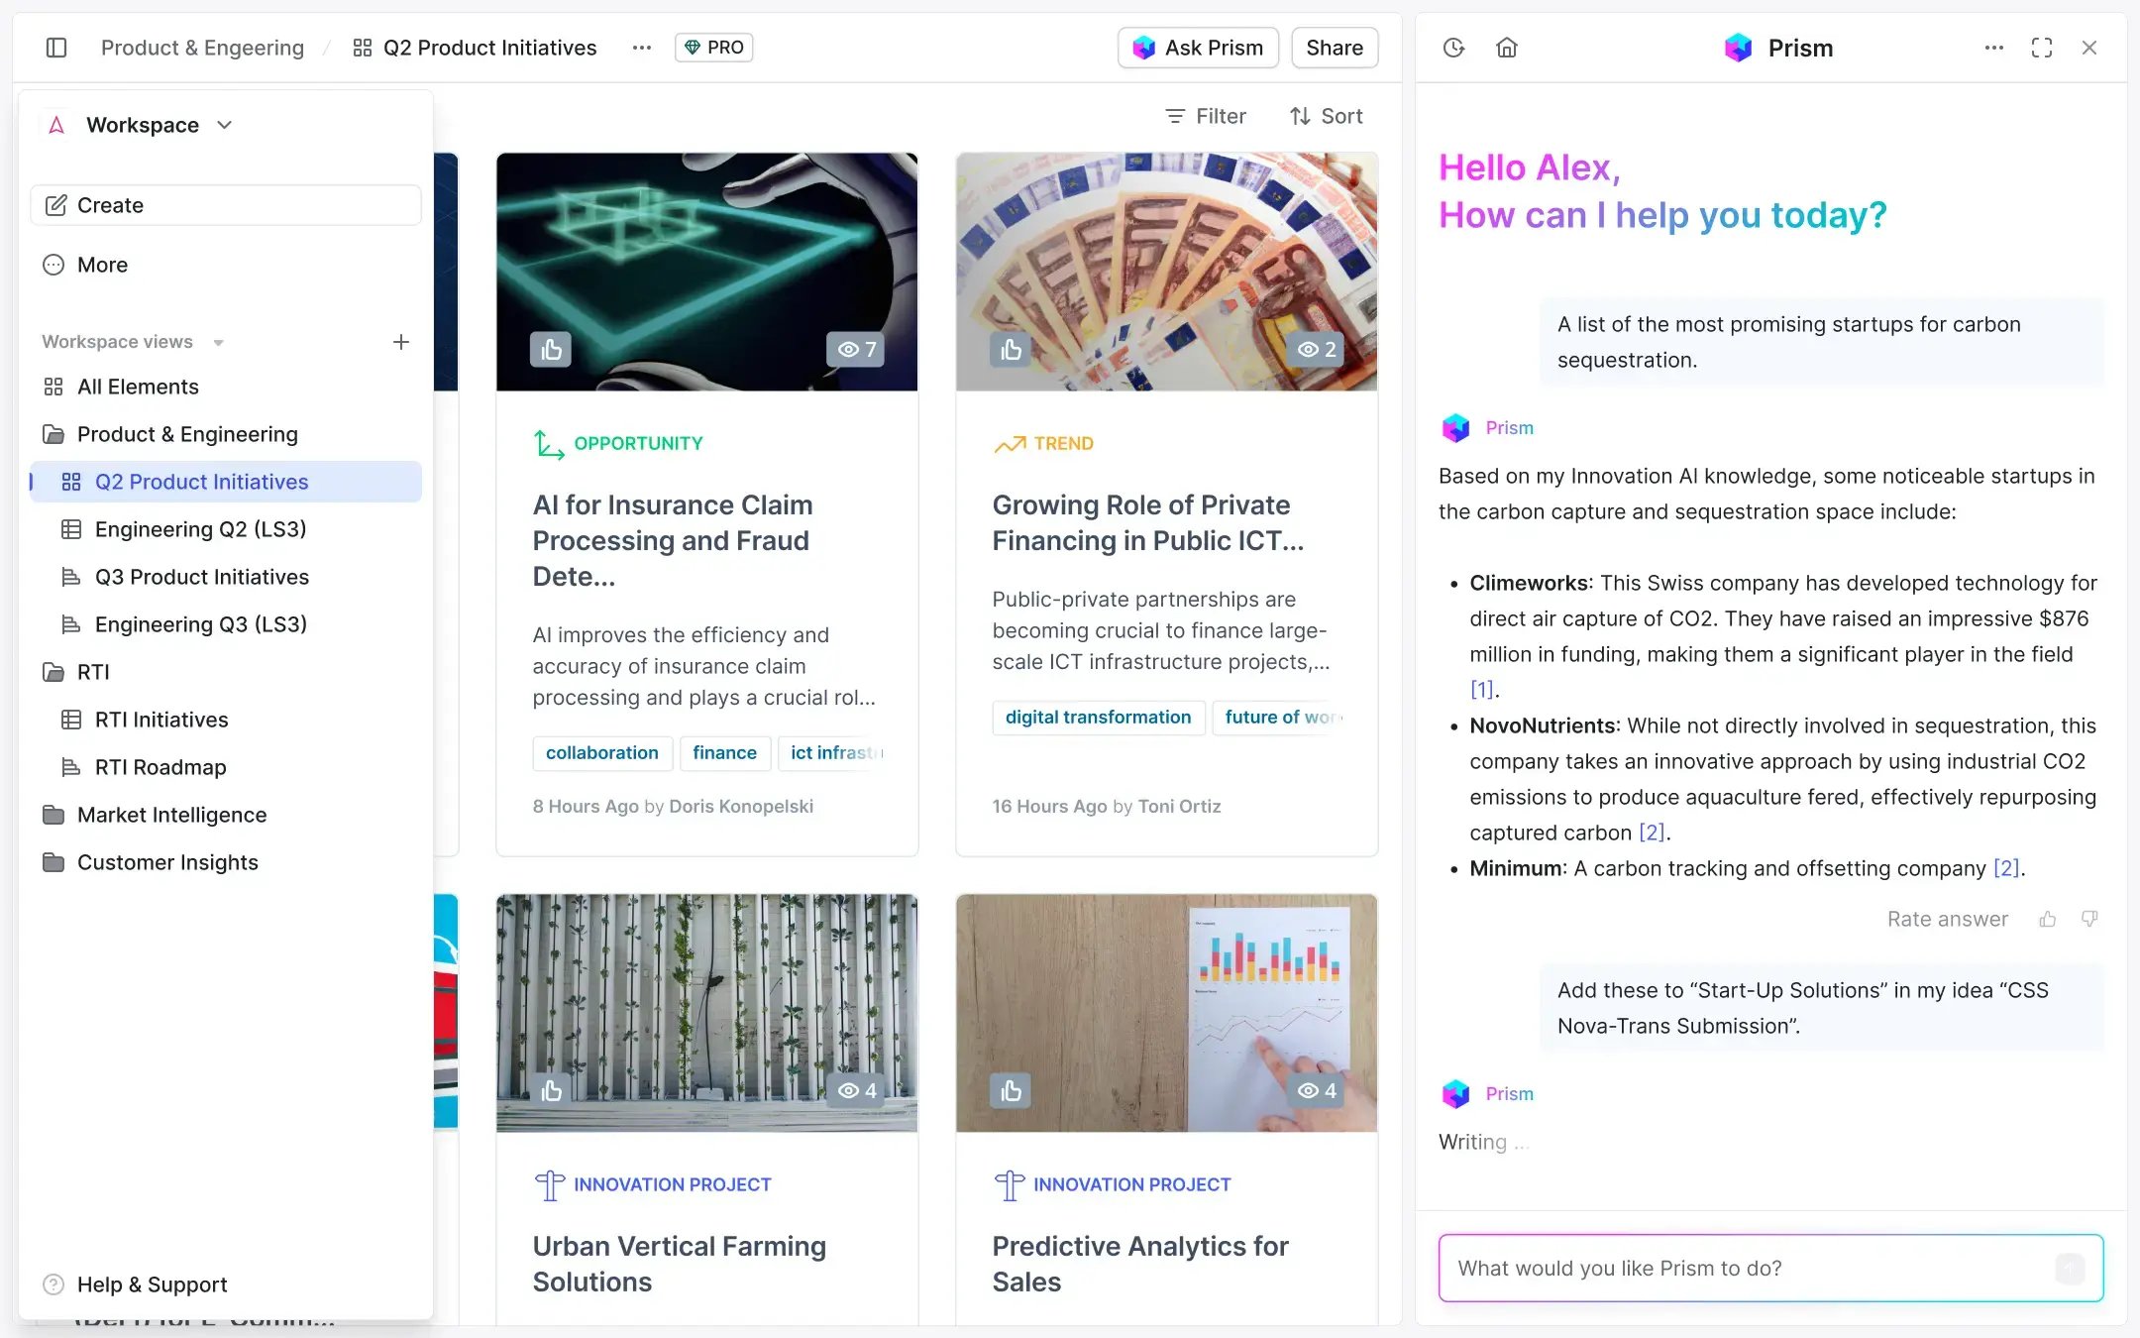Open citation link [1] for Climeworks
The image size is (2140, 1338).
(x=1481, y=689)
